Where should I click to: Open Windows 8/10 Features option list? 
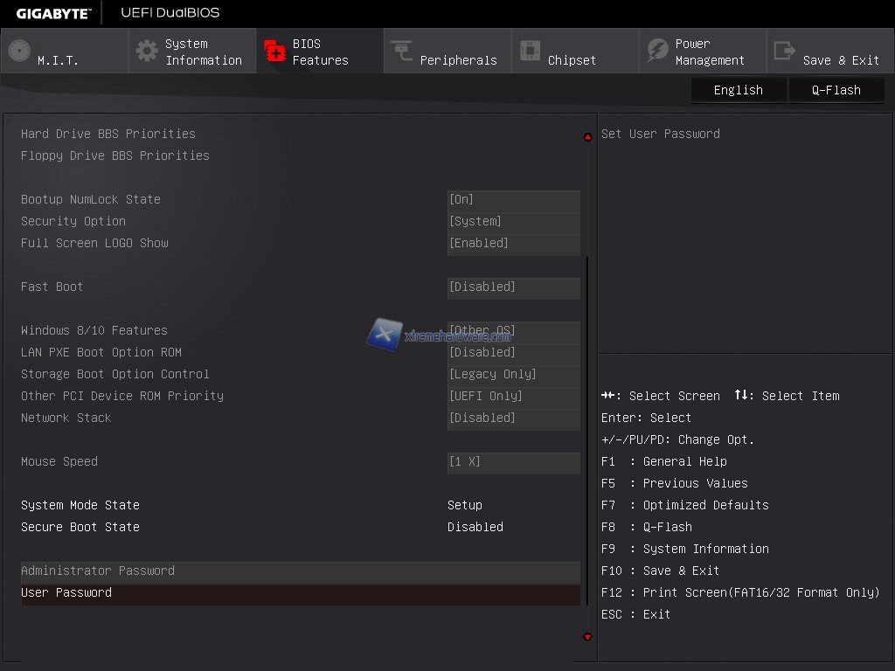coord(513,331)
